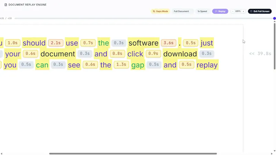
Task: Click the 0.5s badge after "gap"
Action: [154, 65]
